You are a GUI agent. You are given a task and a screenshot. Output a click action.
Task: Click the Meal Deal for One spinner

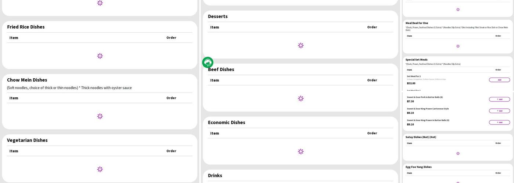pyautogui.click(x=458, y=46)
